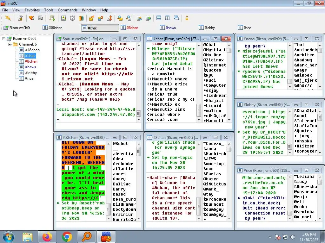The width and height of the screenshot is (325, 243).
Task: Open the Address Book toolbar icon
Action: [63, 18]
